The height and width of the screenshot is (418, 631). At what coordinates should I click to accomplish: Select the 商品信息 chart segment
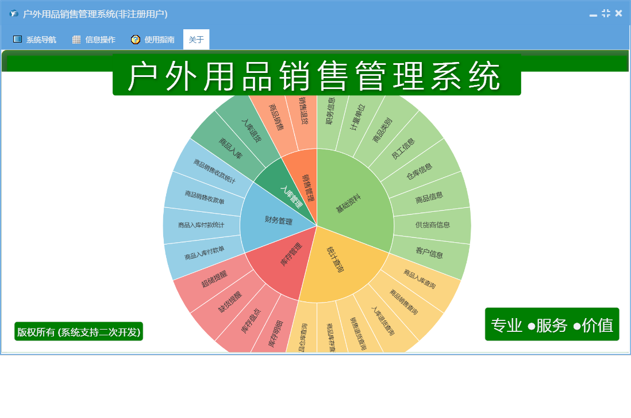click(x=429, y=198)
